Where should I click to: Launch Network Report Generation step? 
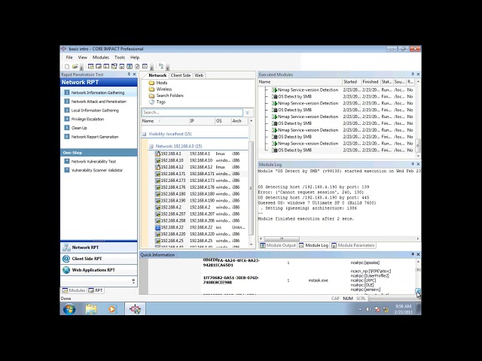click(95, 137)
